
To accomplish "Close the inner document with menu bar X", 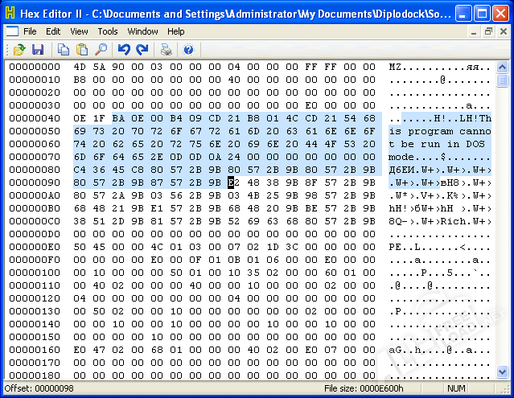I will 502,31.
